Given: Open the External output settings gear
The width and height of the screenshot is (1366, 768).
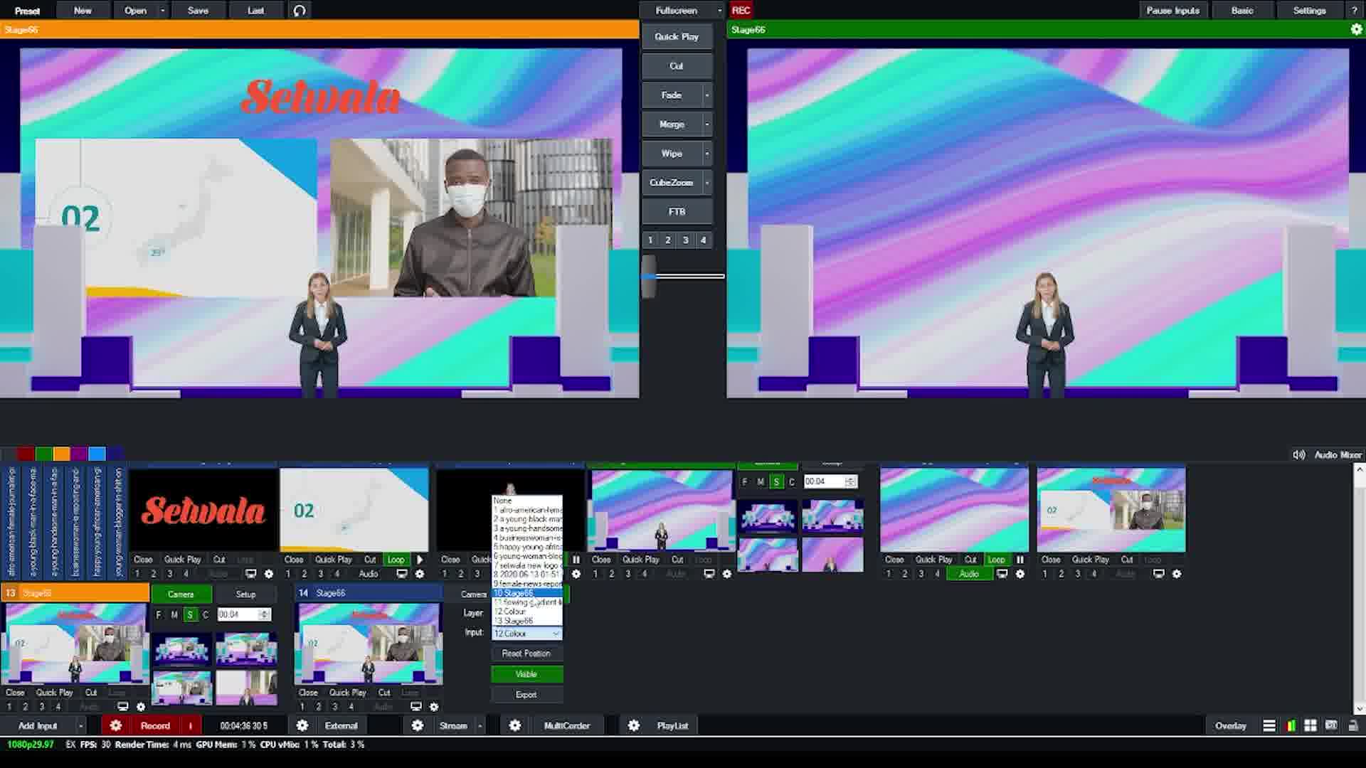Looking at the screenshot, I should [302, 725].
